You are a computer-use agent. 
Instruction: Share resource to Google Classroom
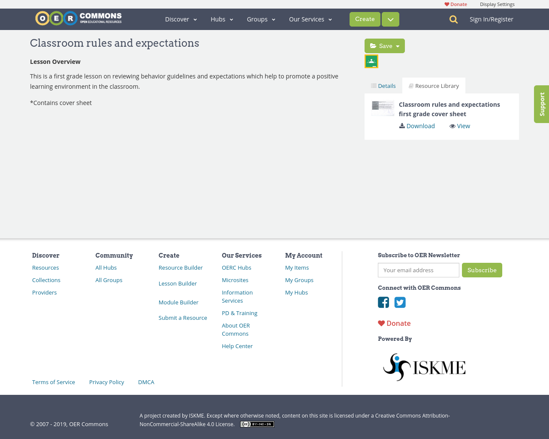click(x=371, y=61)
